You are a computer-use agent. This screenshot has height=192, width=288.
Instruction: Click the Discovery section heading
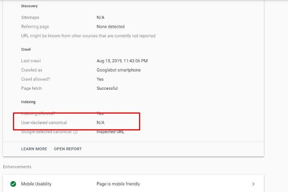point(29,6)
